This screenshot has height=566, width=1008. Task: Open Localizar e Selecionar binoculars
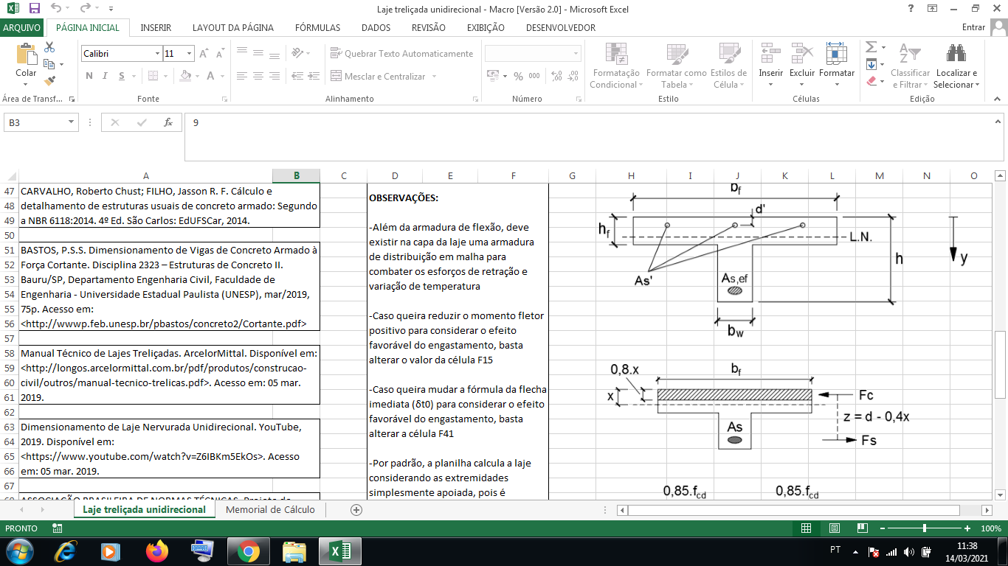click(956, 65)
